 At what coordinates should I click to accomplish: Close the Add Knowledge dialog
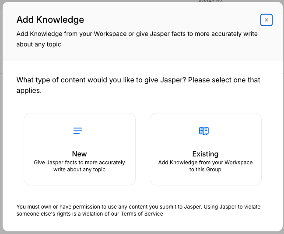click(266, 20)
